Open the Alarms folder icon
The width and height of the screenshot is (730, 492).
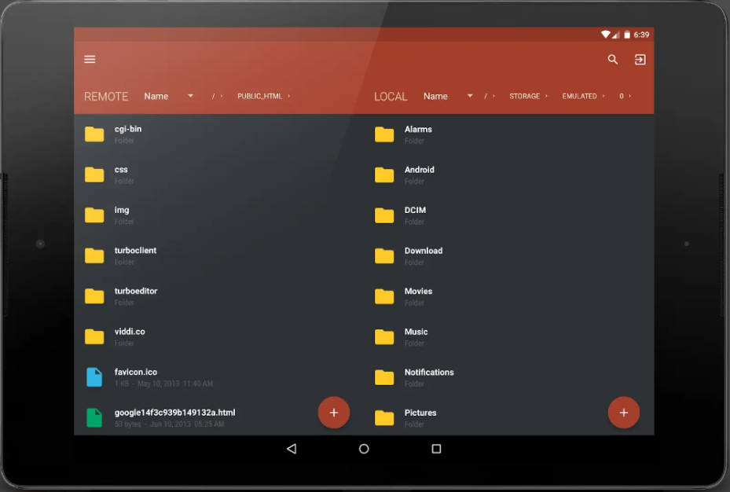(x=384, y=134)
